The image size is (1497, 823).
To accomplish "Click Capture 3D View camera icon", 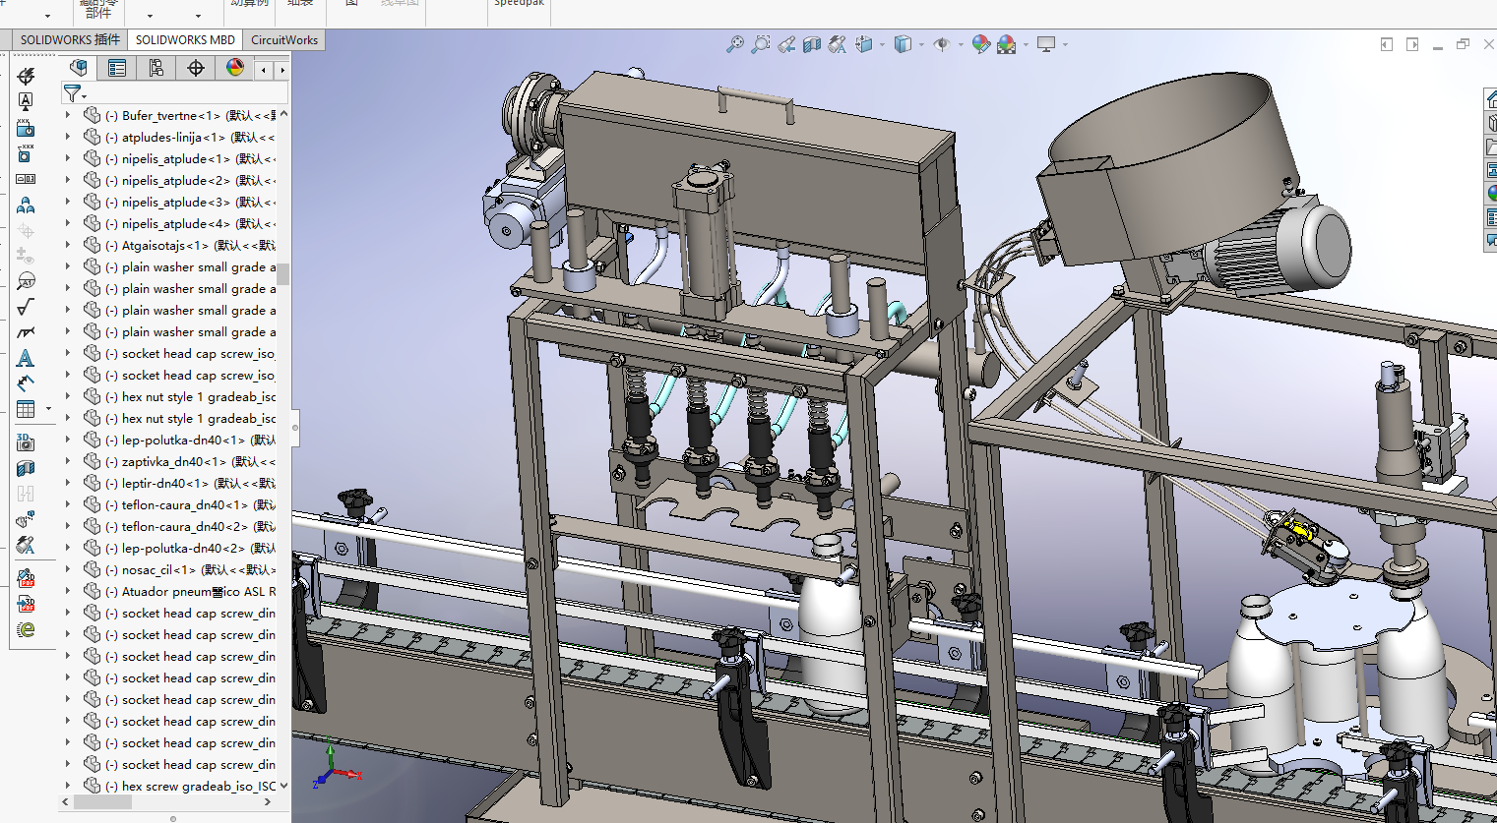I will 26,442.
